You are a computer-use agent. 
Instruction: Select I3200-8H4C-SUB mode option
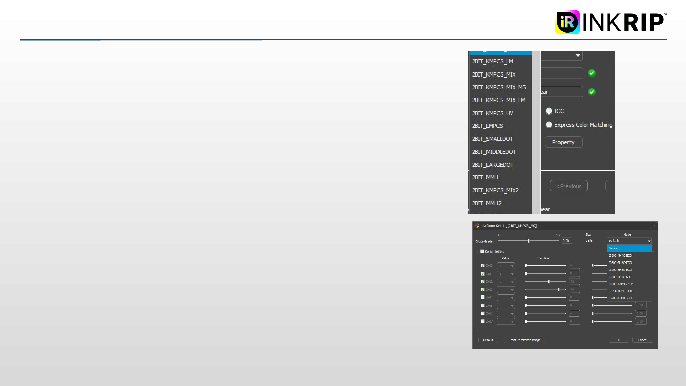[x=620, y=277]
